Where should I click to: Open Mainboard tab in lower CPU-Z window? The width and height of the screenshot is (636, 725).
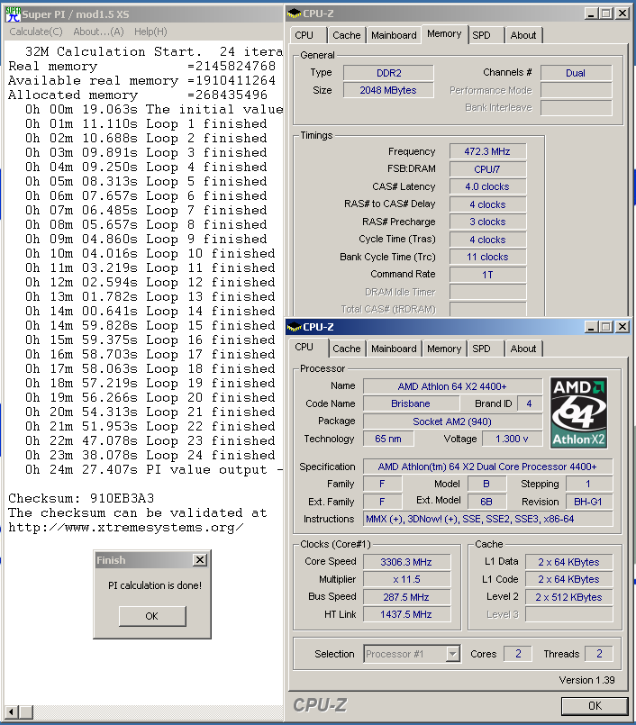point(394,349)
